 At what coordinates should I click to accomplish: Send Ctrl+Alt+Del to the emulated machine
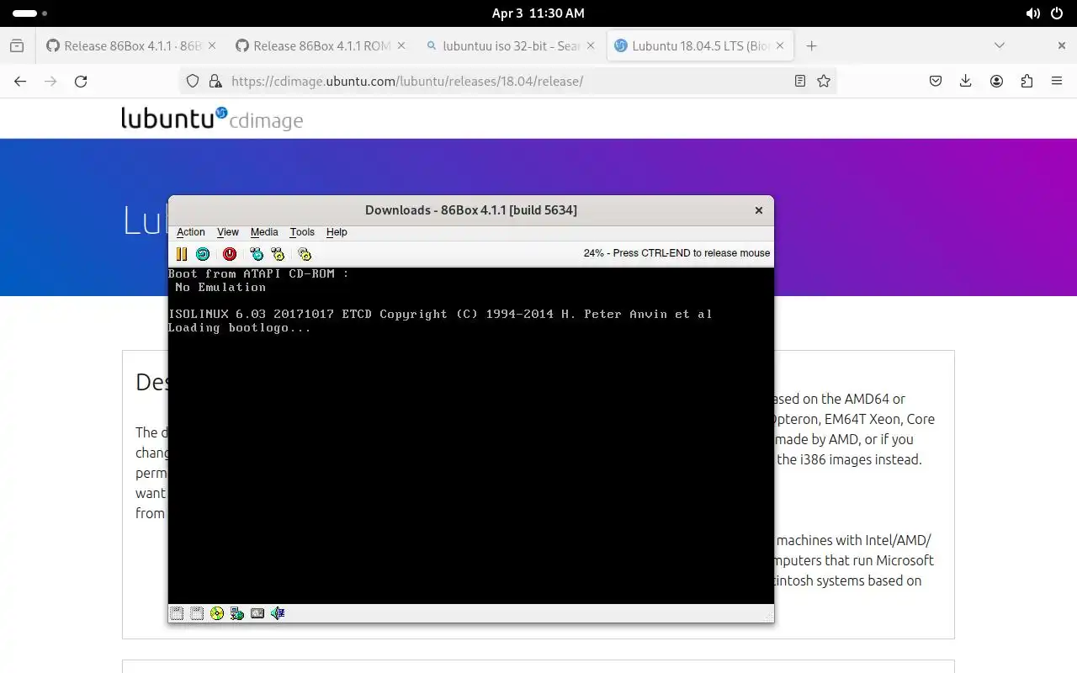(x=257, y=254)
